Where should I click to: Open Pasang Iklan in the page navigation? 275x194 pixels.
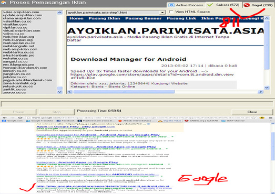[104, 18]
